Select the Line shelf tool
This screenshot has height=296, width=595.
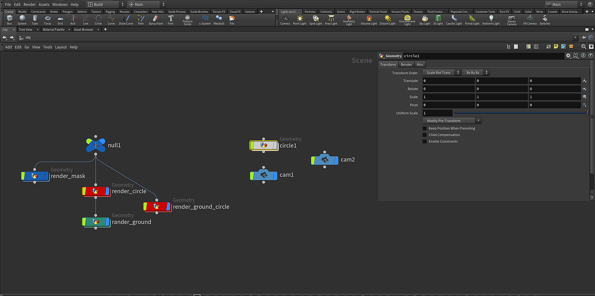[x=86, y=20]
